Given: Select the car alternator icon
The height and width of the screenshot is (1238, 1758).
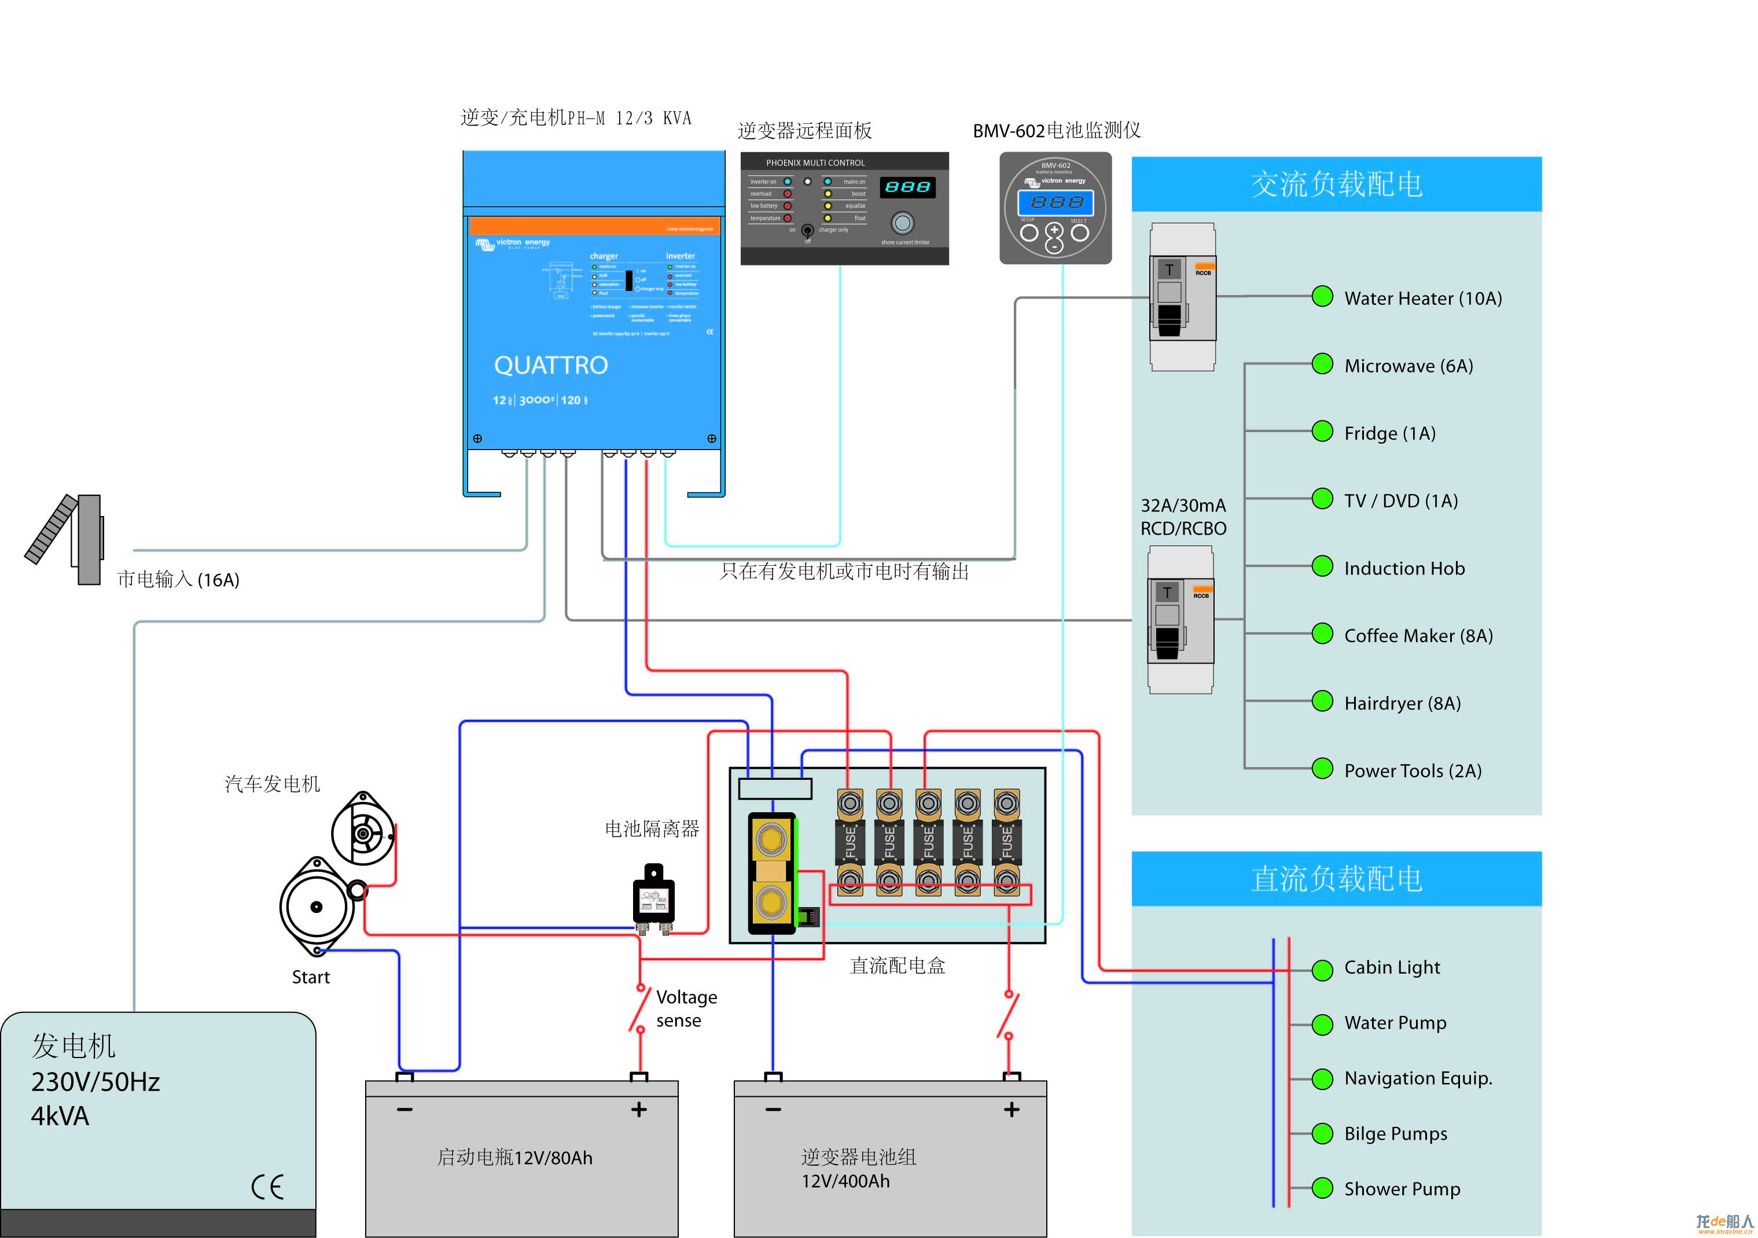Looking at the screenshot, I should coord(365,828).
